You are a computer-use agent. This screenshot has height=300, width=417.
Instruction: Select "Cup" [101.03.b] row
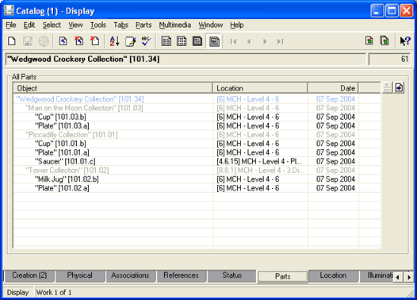(197, 117)
